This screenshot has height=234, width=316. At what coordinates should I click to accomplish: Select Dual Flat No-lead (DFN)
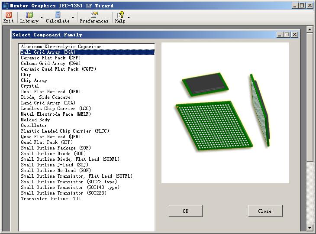click(x=87, y=92)
